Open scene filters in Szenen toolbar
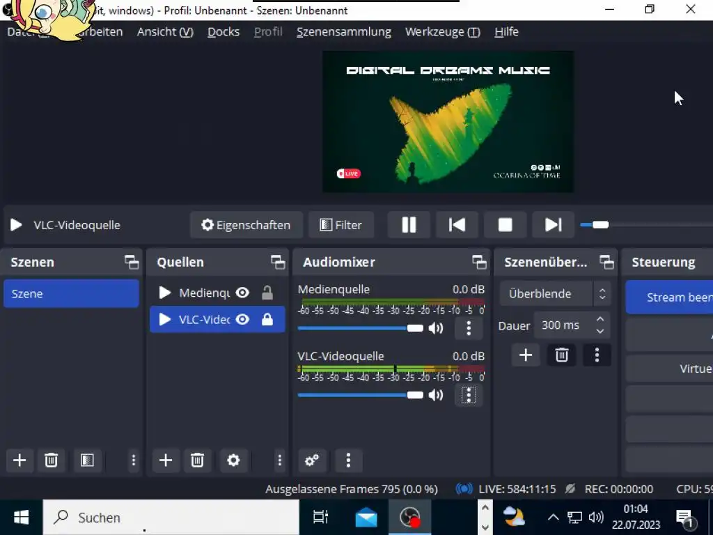This screenshot has width=713, height=535. click(87, 460)
